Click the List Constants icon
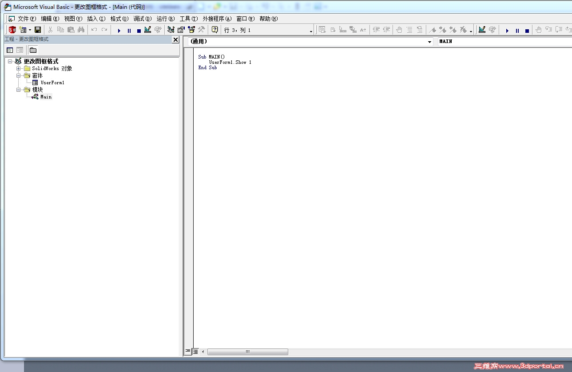Image resolution: width=572 pixels, height=372 pixels. (x=333, y=30)
